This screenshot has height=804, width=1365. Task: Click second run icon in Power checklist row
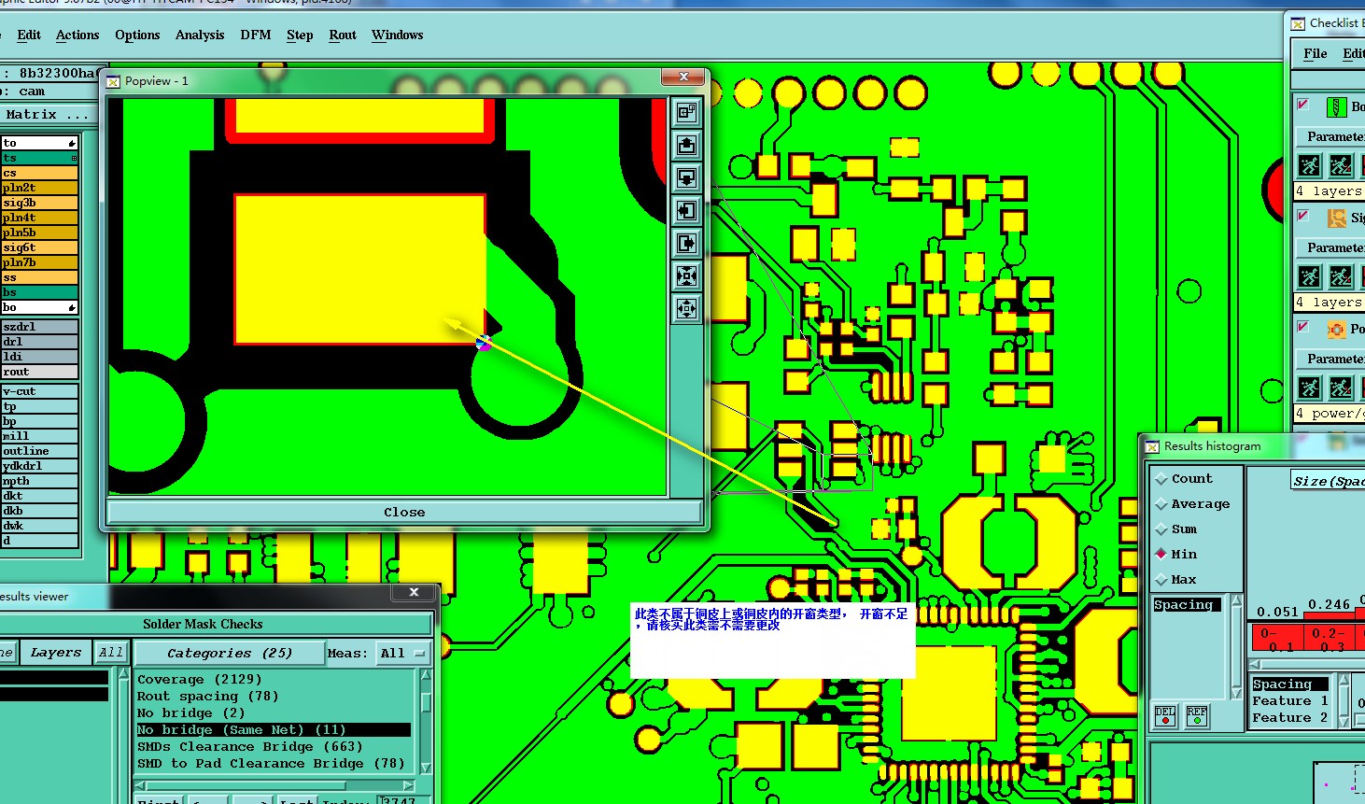[x=1341, y=387]
